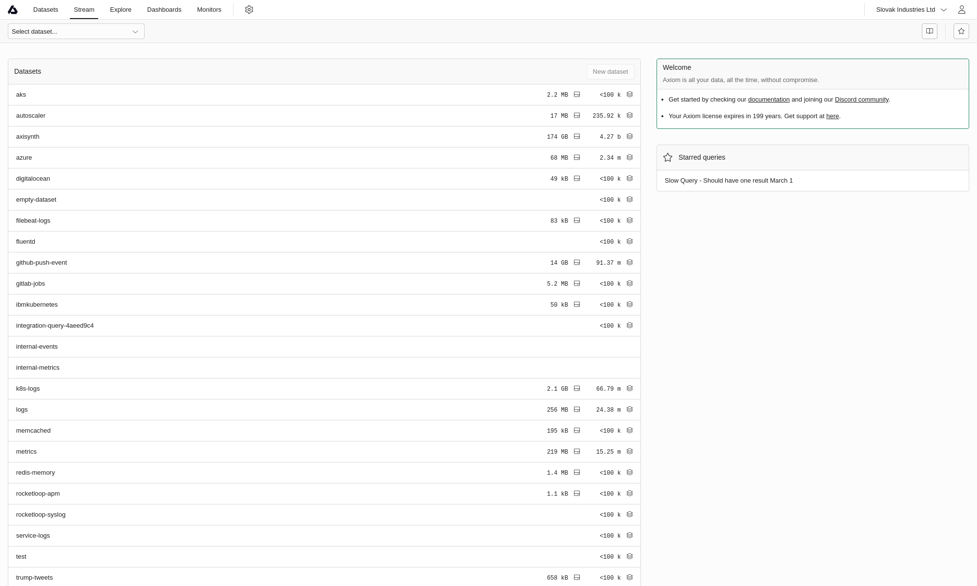Click the star icon beside Starred queries
This screenshot has height=586, width=977.
pyautogui.click(x=668, y=157)
